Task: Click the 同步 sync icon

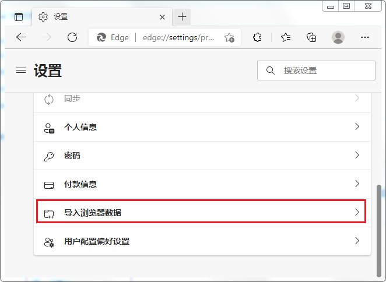Action: coord(49,100)
